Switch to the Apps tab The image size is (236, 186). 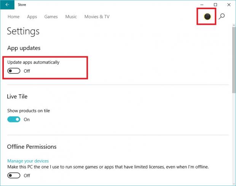[x=32, y=17]
